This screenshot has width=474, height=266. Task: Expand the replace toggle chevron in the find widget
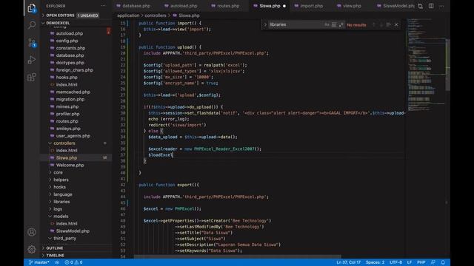tap(265, 24)
